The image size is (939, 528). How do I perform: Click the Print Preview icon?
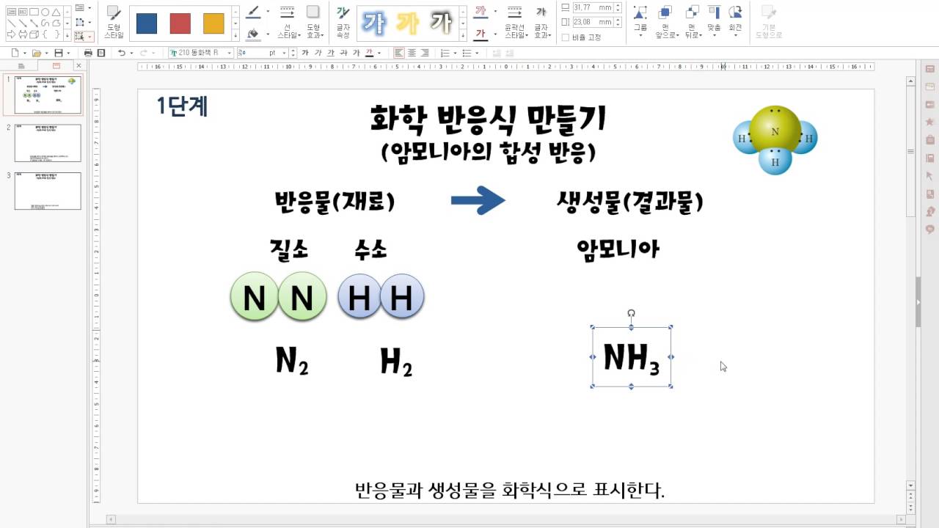[x=101, y=53]
